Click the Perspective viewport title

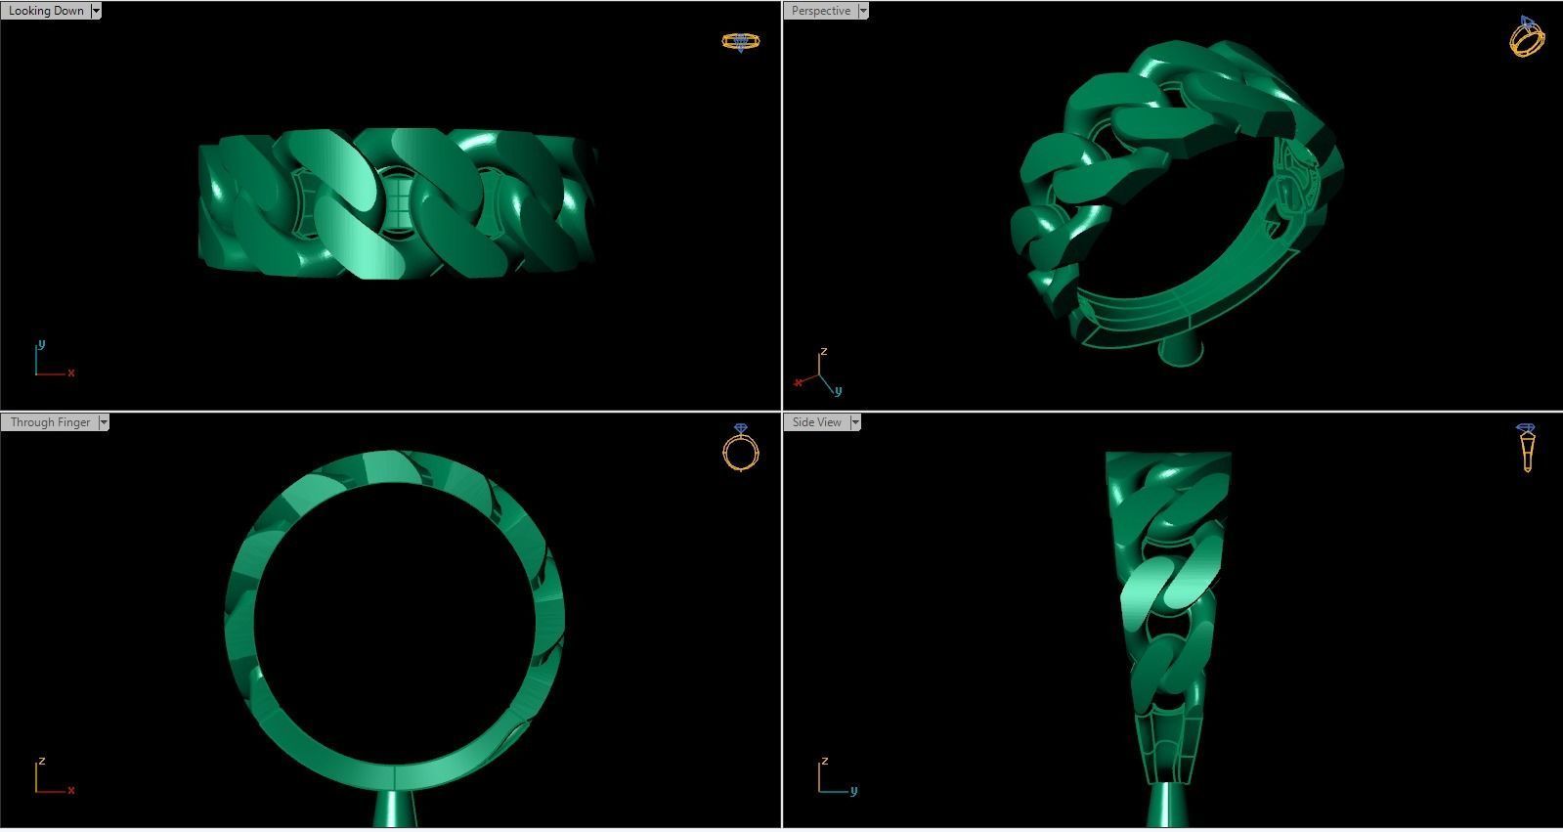point(821,11)
